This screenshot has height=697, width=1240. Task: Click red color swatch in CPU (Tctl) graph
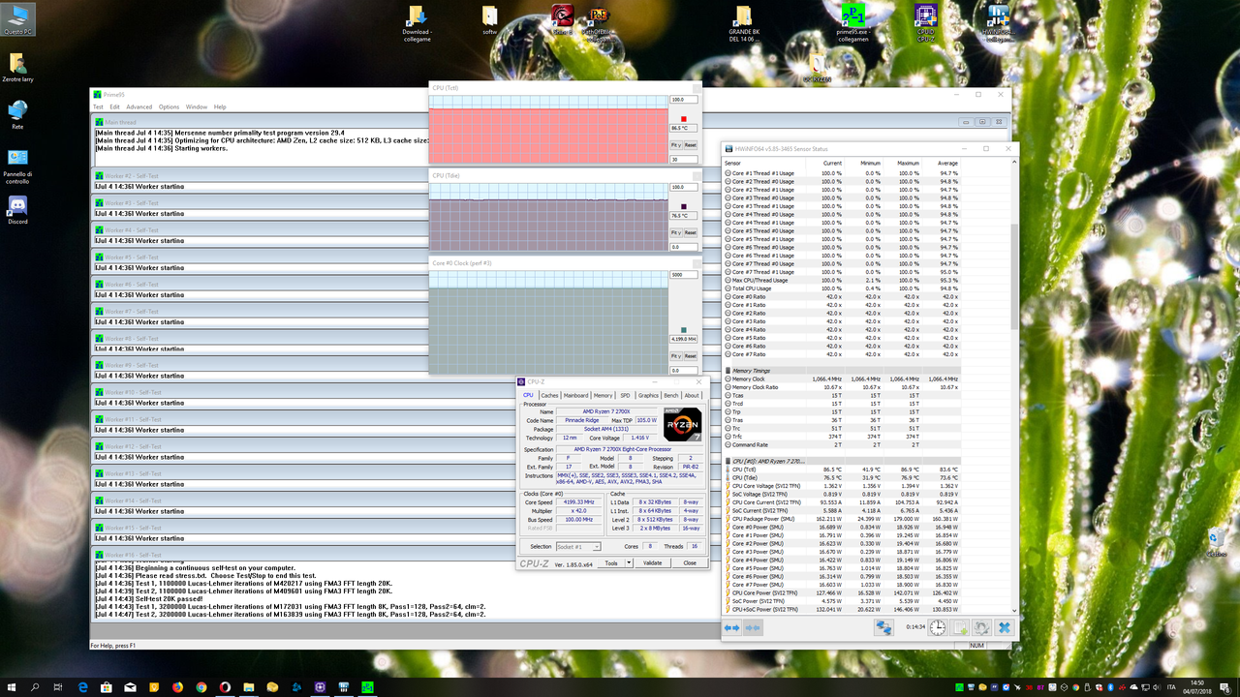point(683,119)
